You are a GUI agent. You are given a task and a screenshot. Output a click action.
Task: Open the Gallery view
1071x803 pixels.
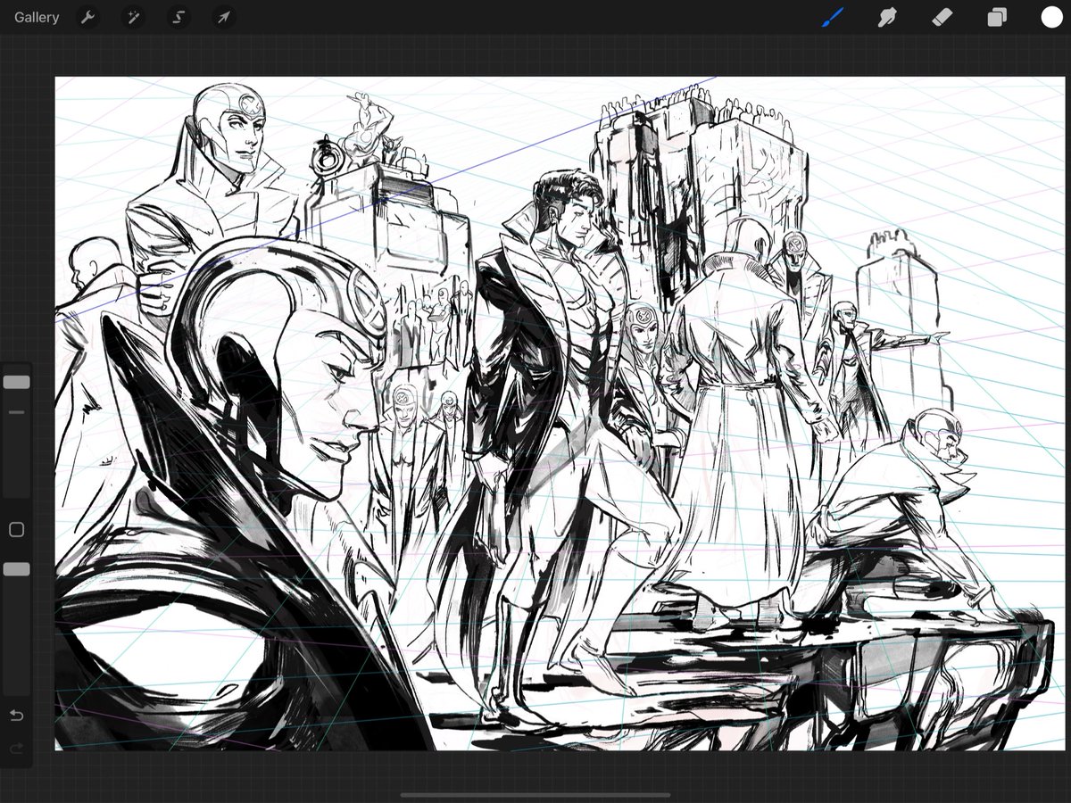click(37, 17)
